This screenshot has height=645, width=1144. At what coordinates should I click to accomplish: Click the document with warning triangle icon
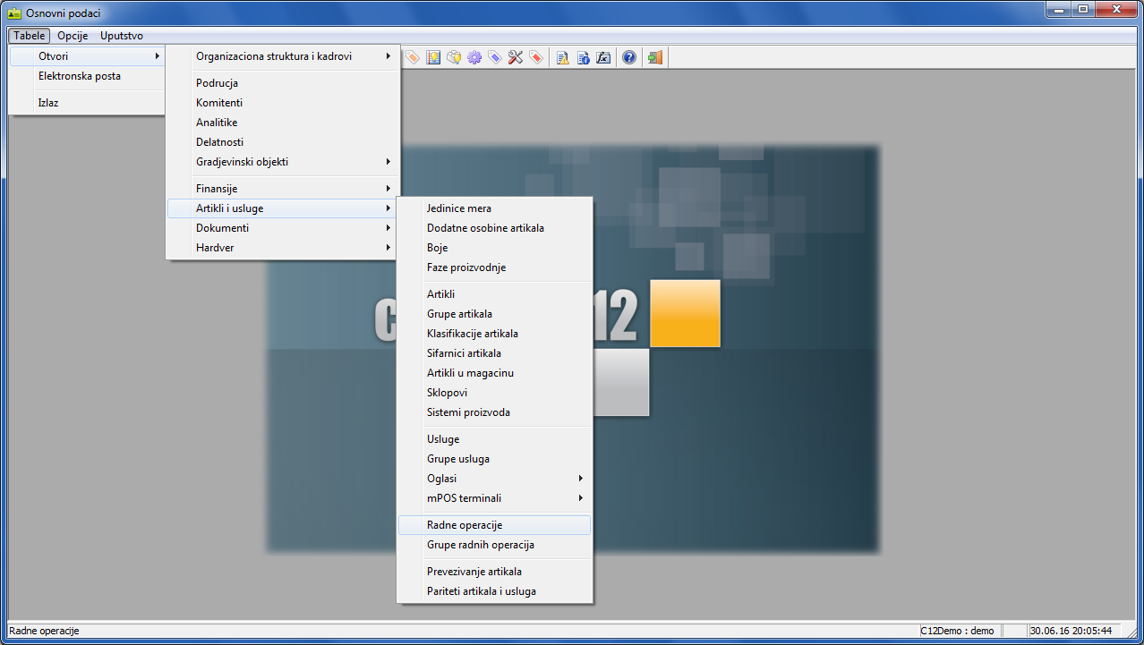coord(562,57)
